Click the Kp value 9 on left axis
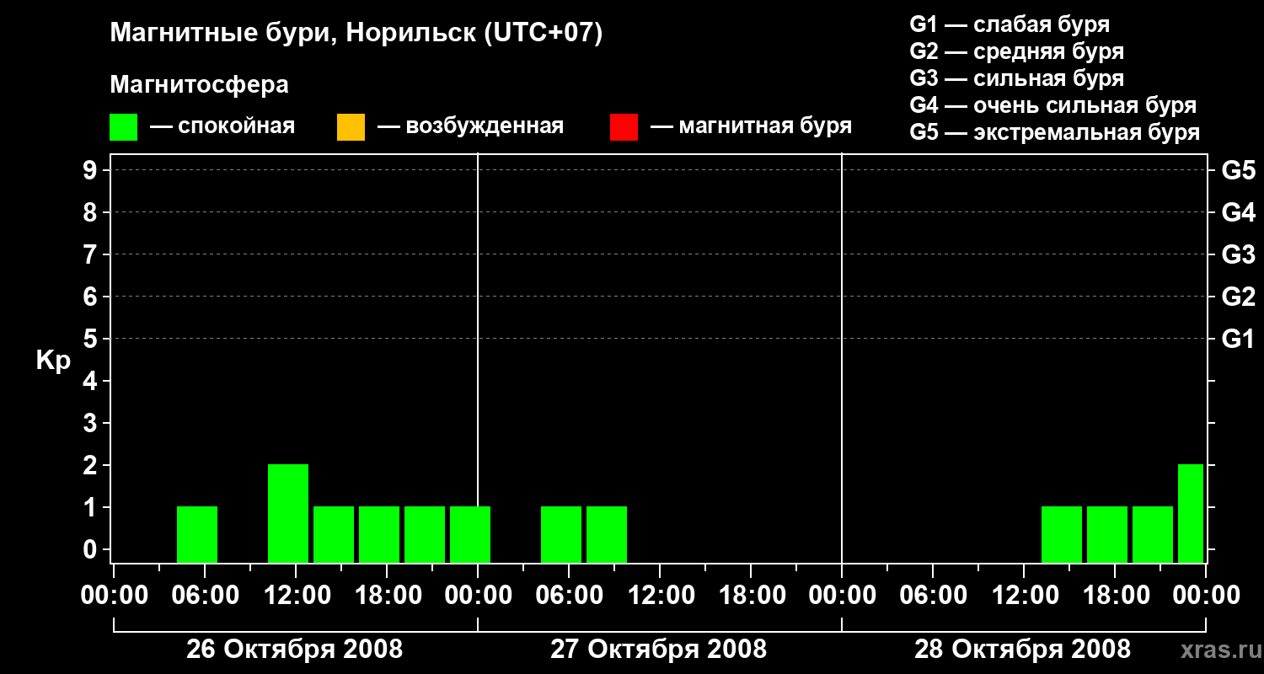Viewport: 1264px width, 674px height. click(91, 170)
